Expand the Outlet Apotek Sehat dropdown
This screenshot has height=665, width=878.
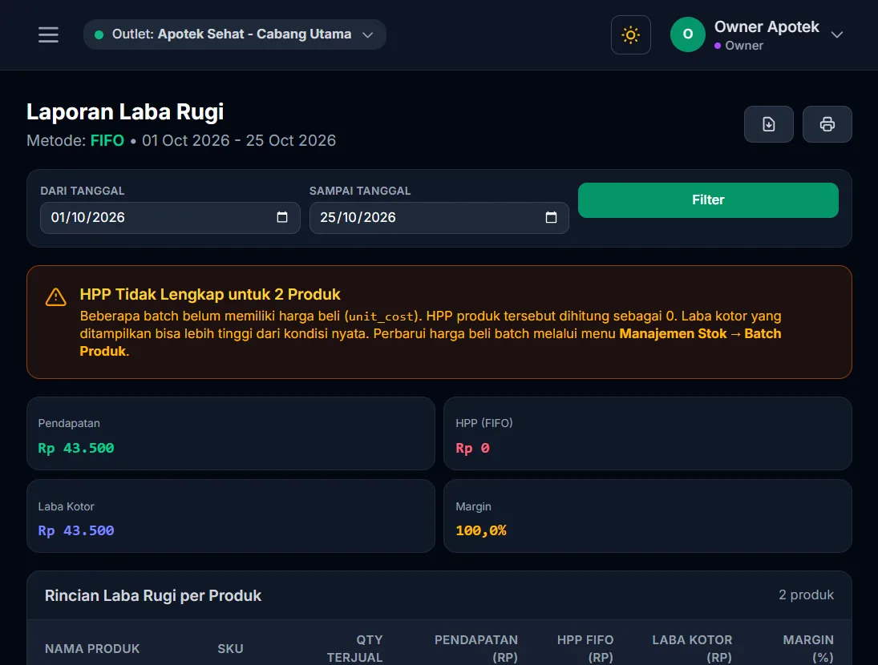point(235,34)
